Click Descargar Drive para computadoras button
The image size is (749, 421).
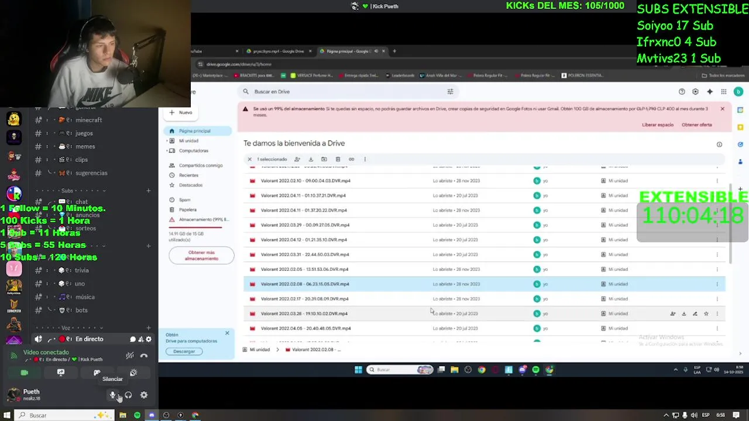184,351
